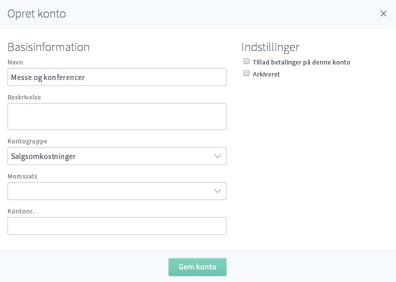Click the chevron arrow in Kontogruppe field

(x=217, y=156)
